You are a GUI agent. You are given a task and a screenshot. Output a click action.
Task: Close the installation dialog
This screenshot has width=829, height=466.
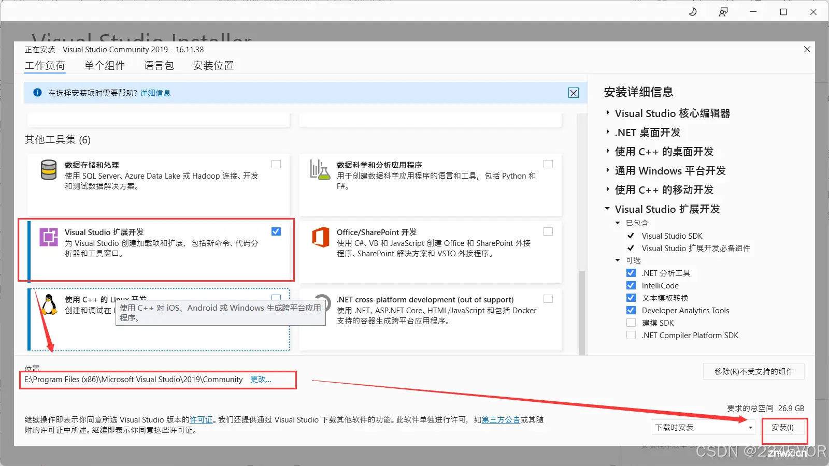coord(807,49)
